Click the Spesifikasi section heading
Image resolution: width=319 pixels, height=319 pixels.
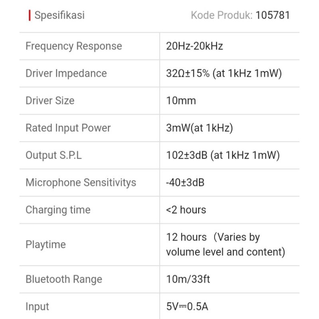click(x=59, y=15)
